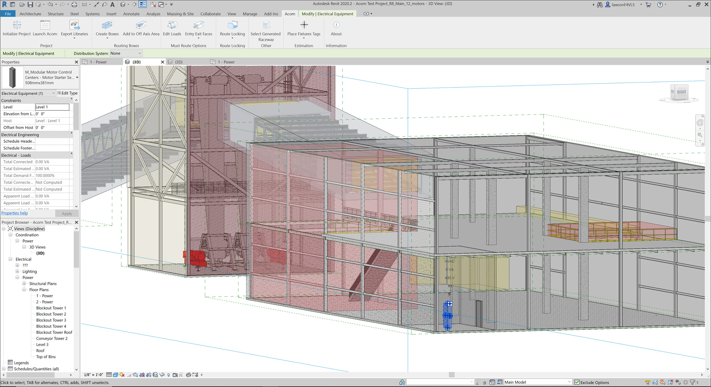Close inactive views from quick access toolbar

pos(153,4)
